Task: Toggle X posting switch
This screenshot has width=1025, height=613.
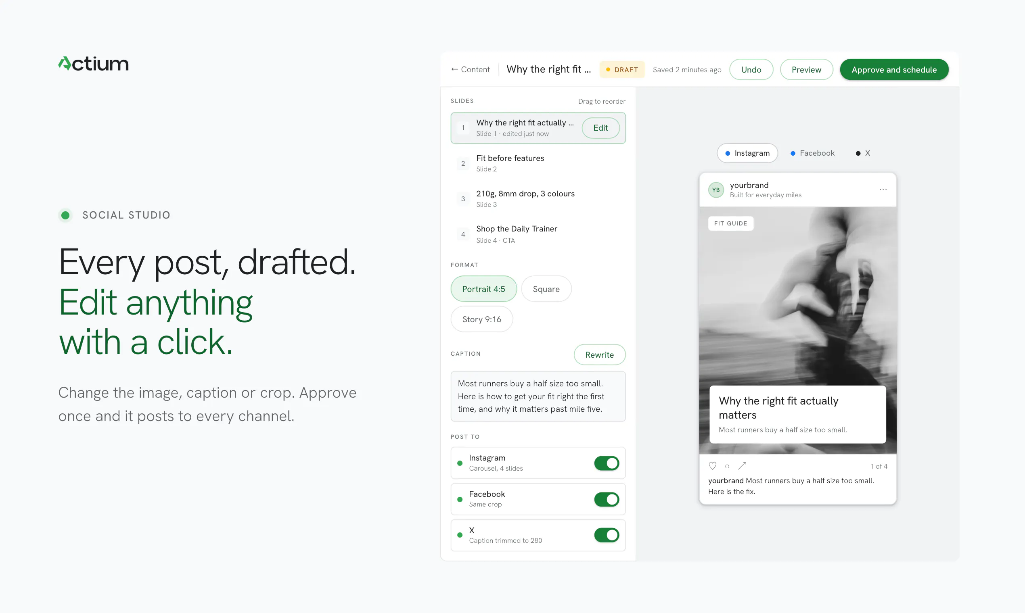Action: (x=606, y=535)
